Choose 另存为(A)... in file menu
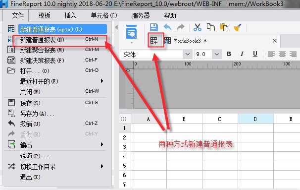Image resolution: width=300 pixels, height=190 pixels. [x=56, y=114]
